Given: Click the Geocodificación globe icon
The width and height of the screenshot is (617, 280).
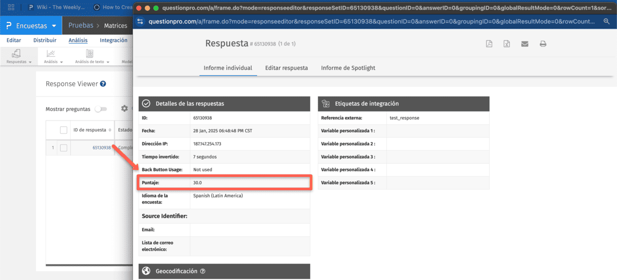Looking at the screenshot, I should [146, 271].
